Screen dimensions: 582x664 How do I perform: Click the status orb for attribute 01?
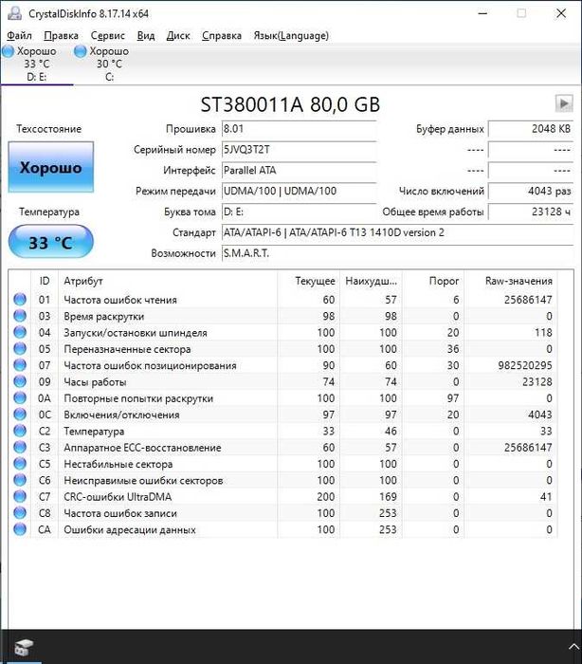pos(20,300)
